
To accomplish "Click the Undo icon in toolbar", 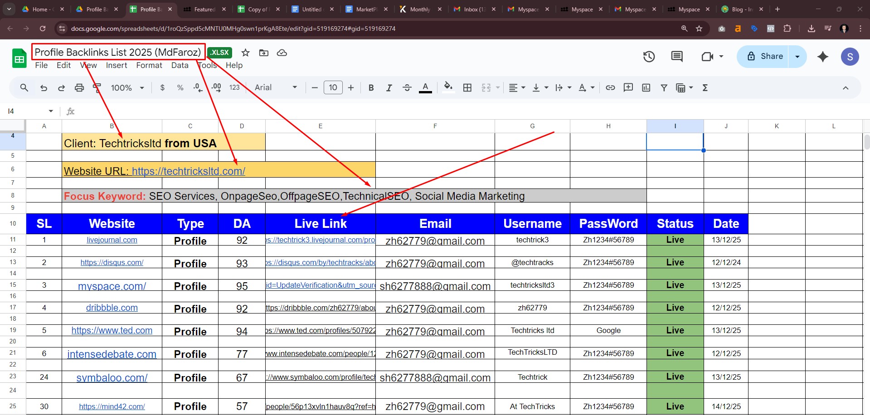I will (44, 88).
